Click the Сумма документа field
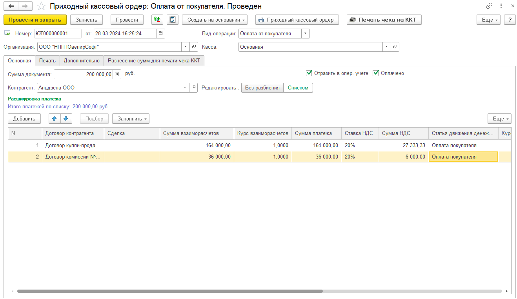The image size is (517, 299). [83, 74]
